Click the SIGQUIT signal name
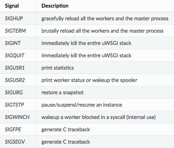174x148 pixels. [14, 55]
